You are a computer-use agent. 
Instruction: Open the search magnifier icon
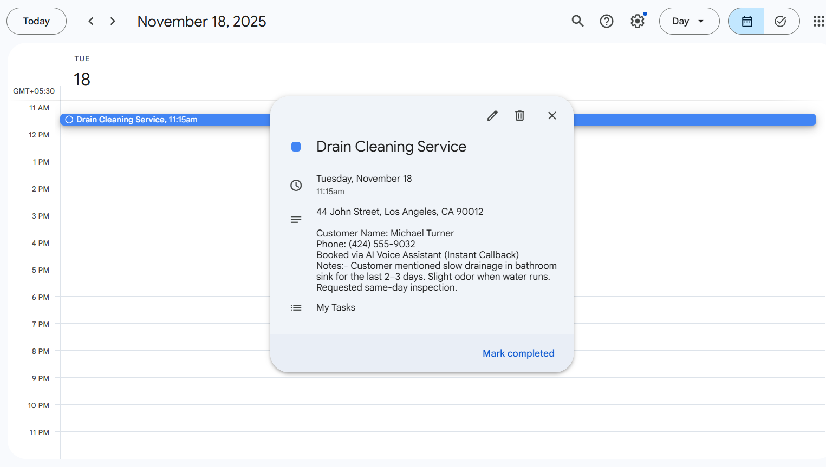[577, 21]
